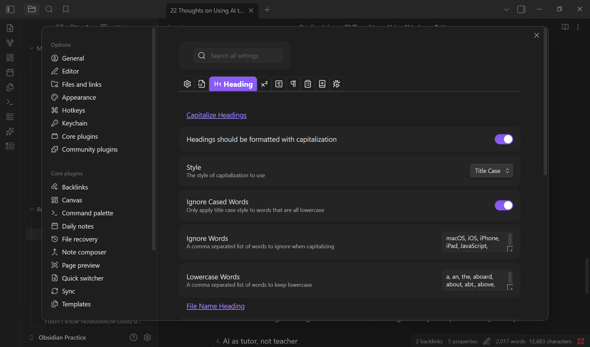Click the vault help question-mark icon
This screenshot has height=347, width=590.
(x=133, y=337)
